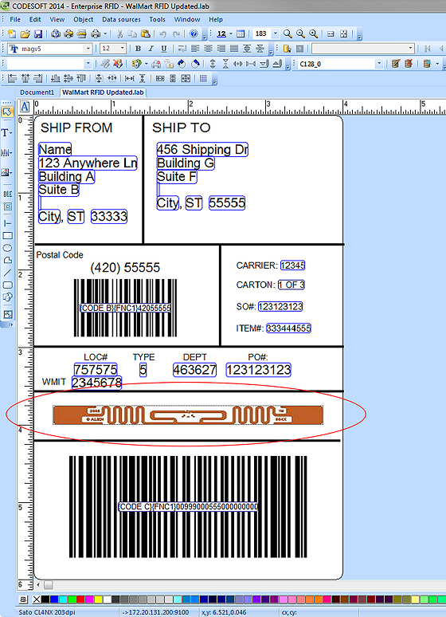Cut the selected object
This screenshot has height=617, width=446.
[120, 34]
